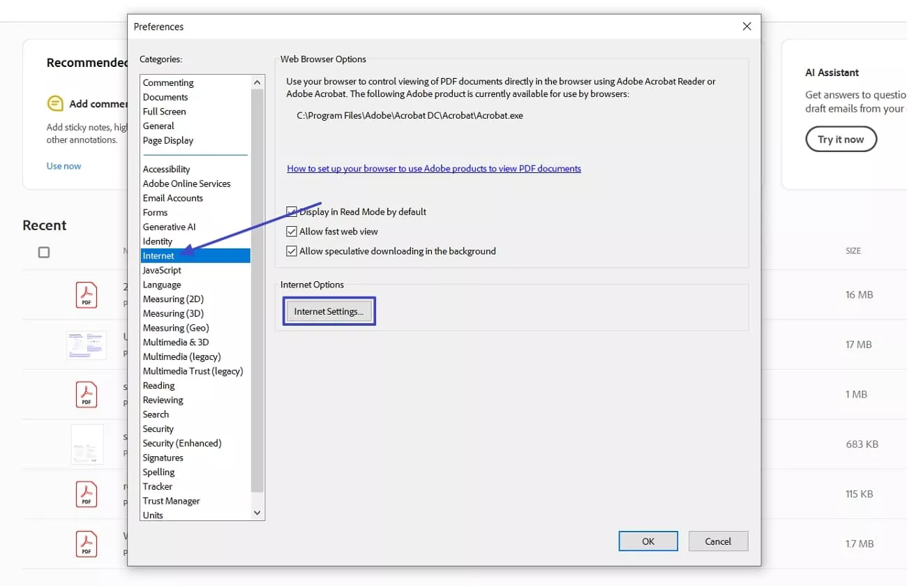907x586 pixels.
Task: Select the Trust Manager category
Action: (x=171, y=501)
